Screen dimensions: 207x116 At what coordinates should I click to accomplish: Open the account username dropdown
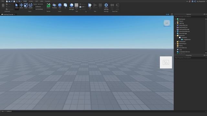tap(202, 1)
